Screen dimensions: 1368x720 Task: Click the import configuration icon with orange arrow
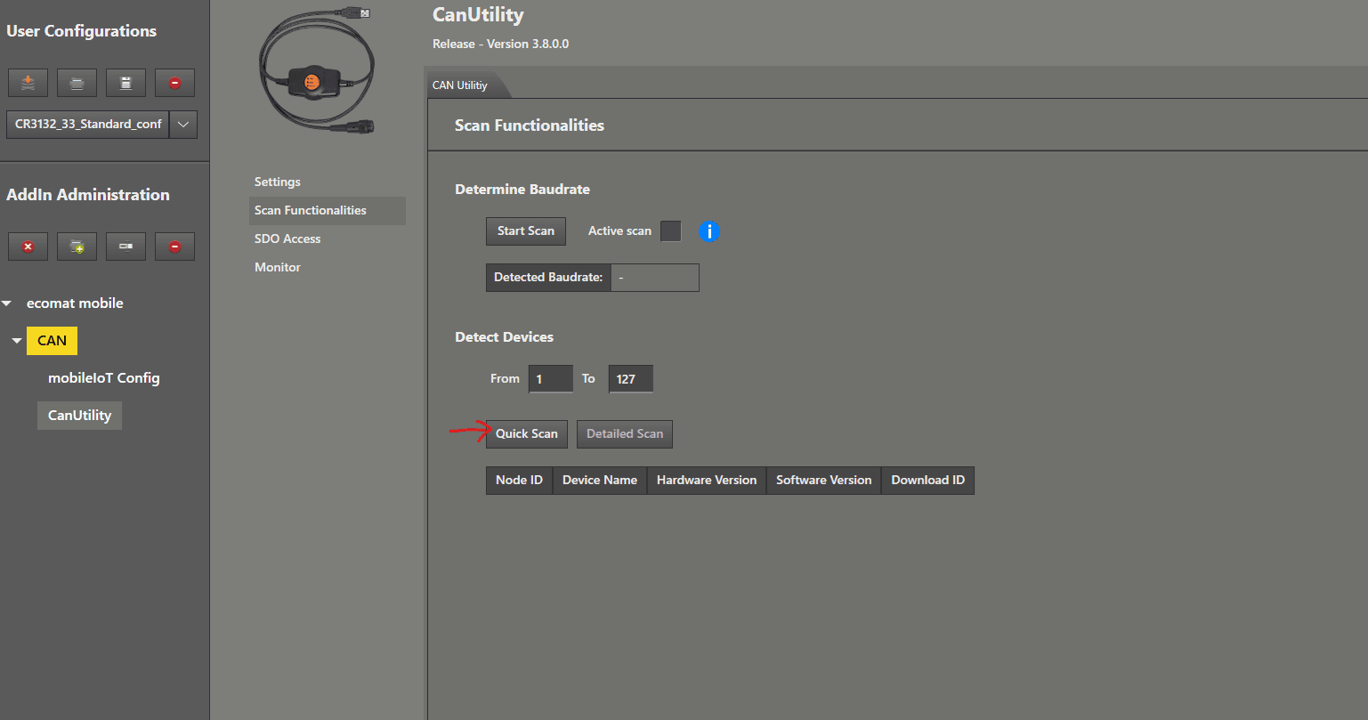pos(28,83)
